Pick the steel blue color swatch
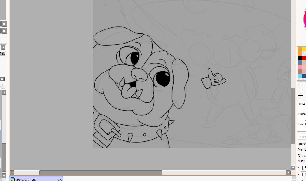 300,63
